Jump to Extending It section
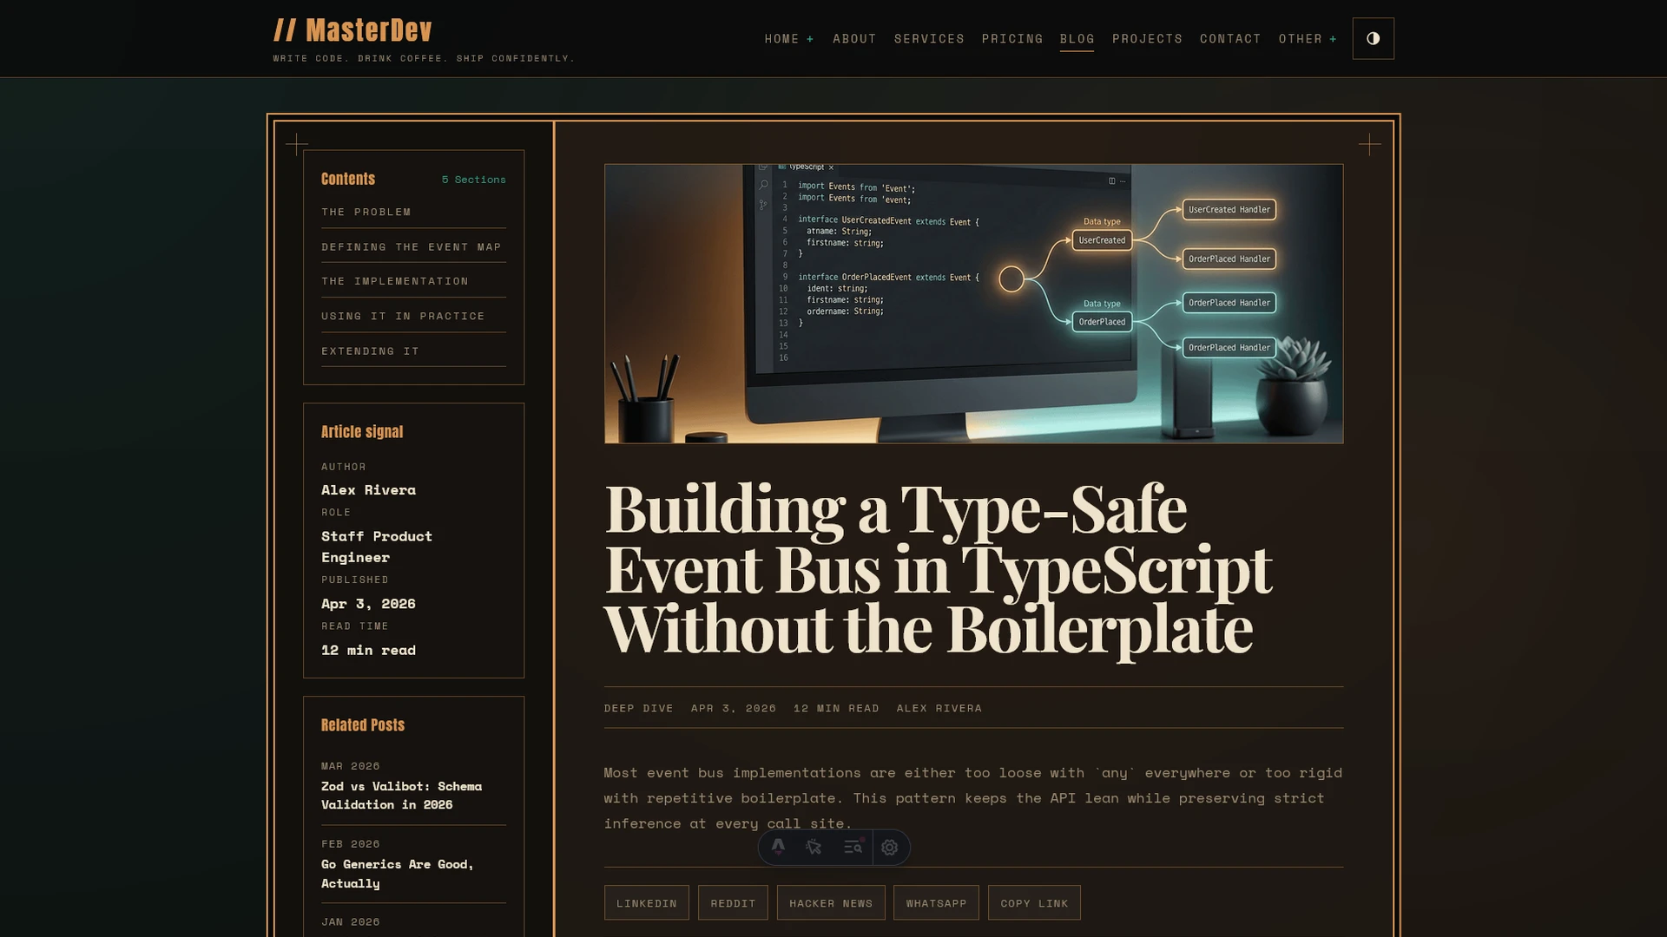Image resolution: width=1667 pixels, height=937 pixels. (x=413, y=351)
